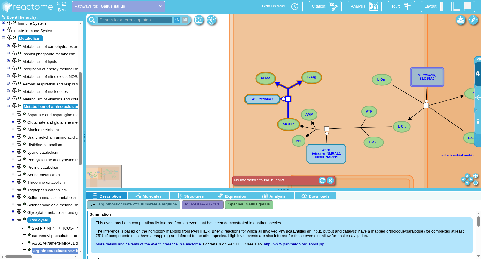Screen dimensions: 481x259
Task: Start the Tour
Action: [x=407, y=6]
